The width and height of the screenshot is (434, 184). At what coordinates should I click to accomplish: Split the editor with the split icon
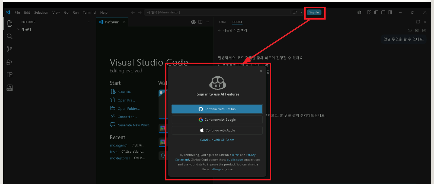coord(200,22)
